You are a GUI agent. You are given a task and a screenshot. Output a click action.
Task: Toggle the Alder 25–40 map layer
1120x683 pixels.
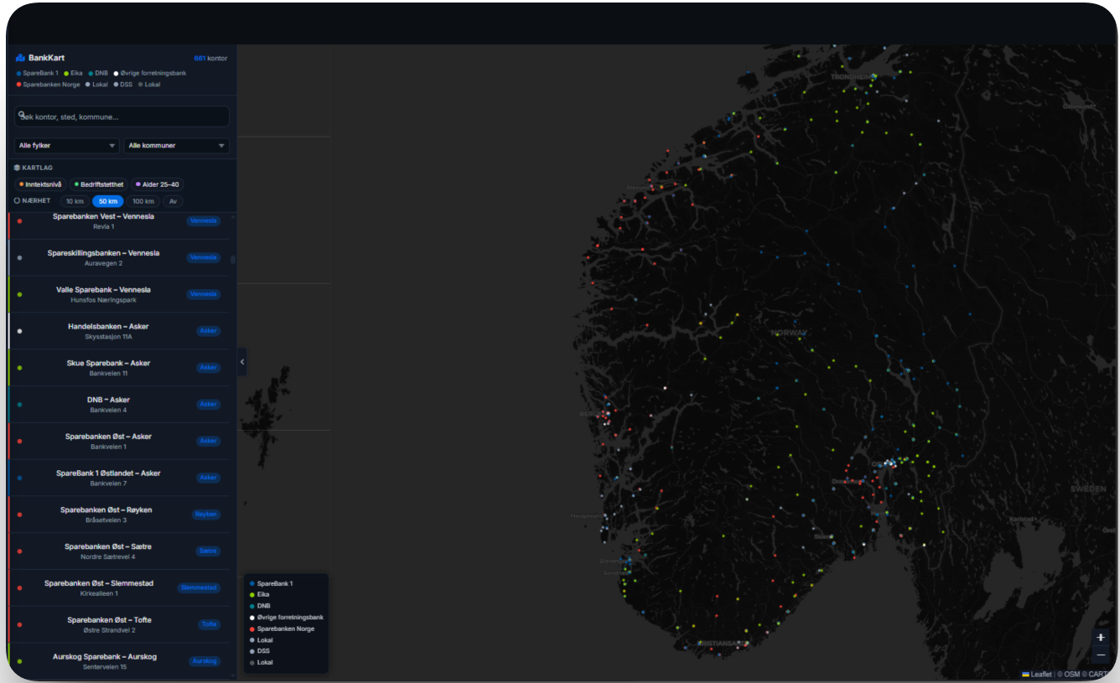[x=157, y=184]
